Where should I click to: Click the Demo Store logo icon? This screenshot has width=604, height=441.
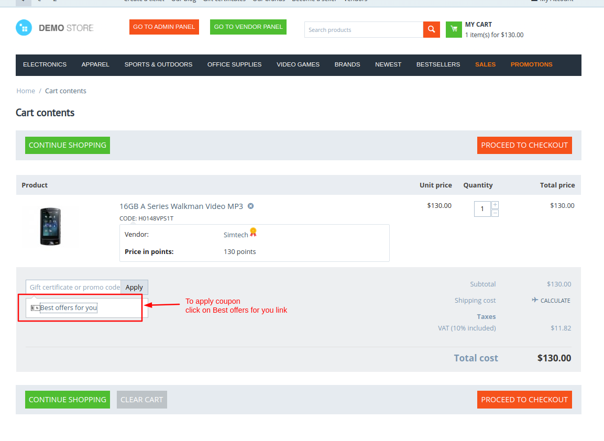(x=24, y=28)
